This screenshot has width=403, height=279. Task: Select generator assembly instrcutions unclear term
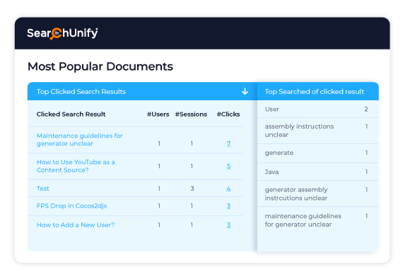(318, 194)
